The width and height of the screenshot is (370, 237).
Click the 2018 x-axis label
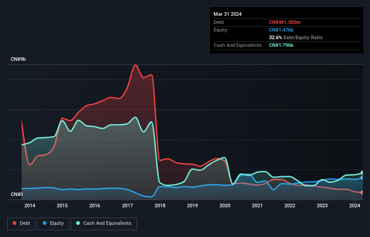[160, 205]
